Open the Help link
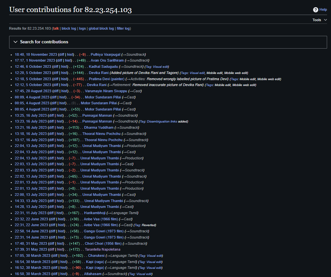 click(x=323, y=9)
